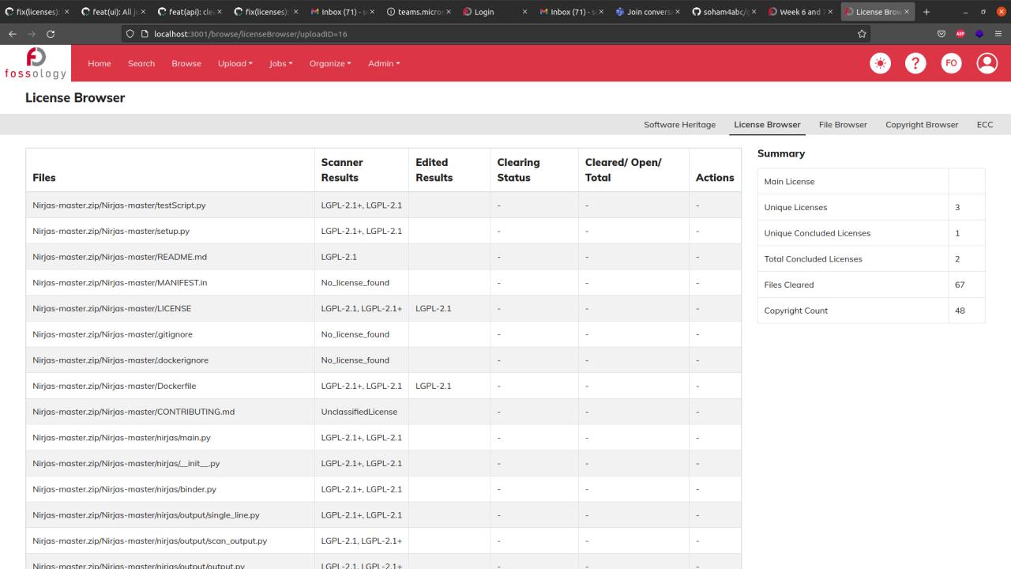The width and height of the screenshot is (1011, 569).
Task: Open the Browse menu item
Action: (x=186, y=63)
